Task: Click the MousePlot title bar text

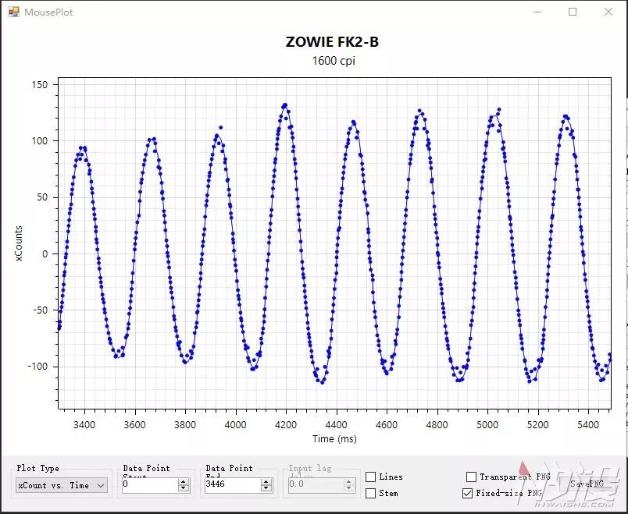Action: (48, 12)
